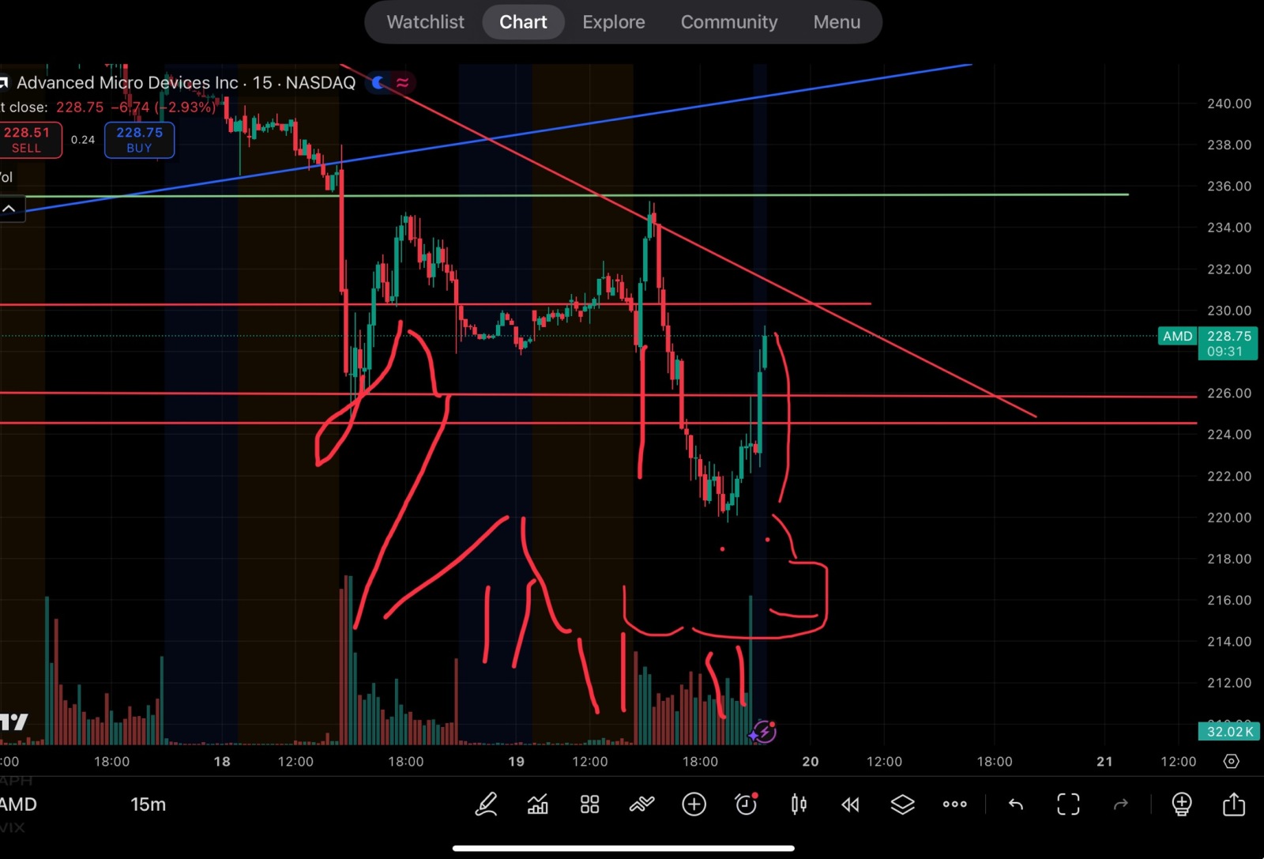Switch to the Watchlist tab
1264x859 pixels.
pyautogui.click(x=425, y=22)
